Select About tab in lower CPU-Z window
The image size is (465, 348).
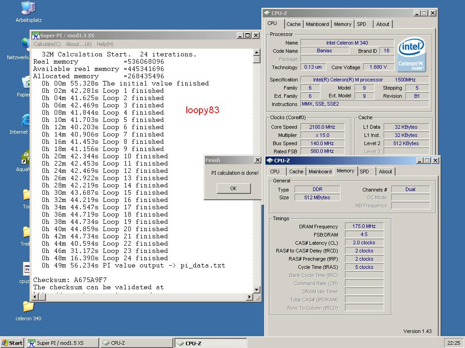coord(385,171)
